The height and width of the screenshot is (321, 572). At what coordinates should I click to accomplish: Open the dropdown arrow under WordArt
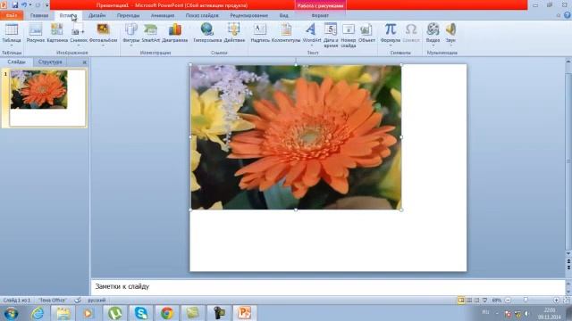tap(312, 45)
